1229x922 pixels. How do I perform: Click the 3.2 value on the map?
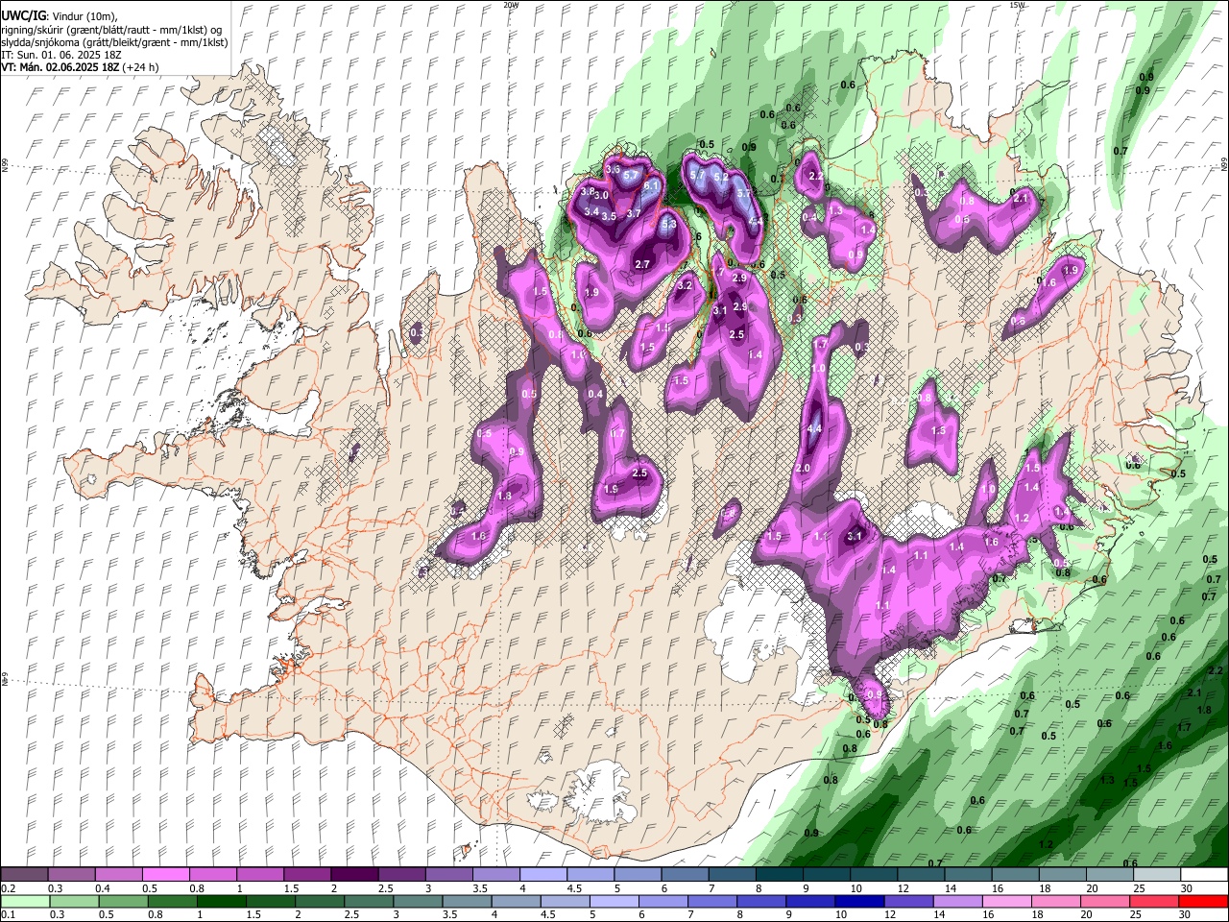[x=685, y=286]
